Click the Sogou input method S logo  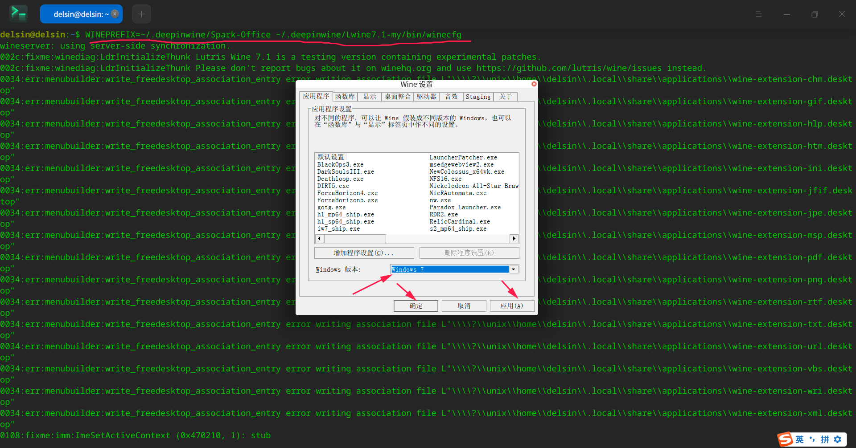(786, 439)
